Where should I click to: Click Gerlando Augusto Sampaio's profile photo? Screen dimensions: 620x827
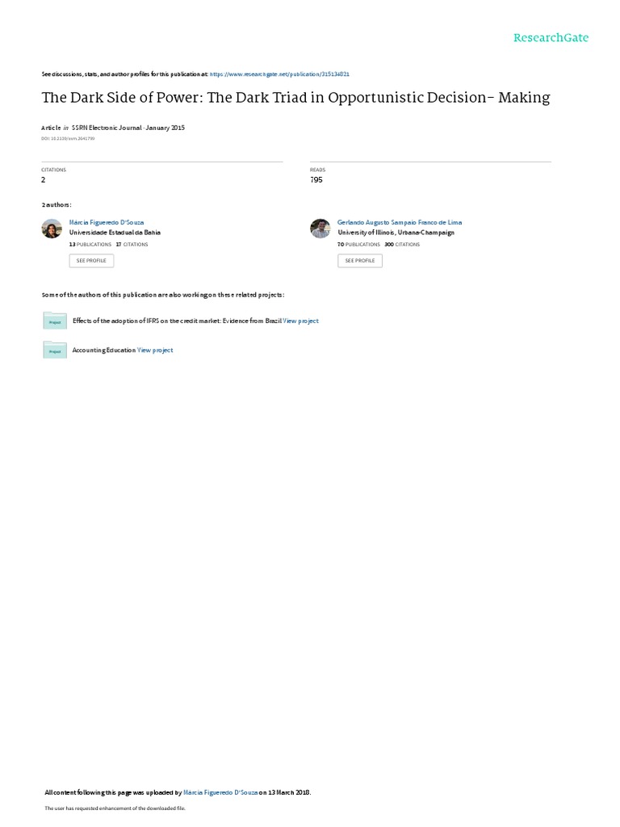click(320, 229)
